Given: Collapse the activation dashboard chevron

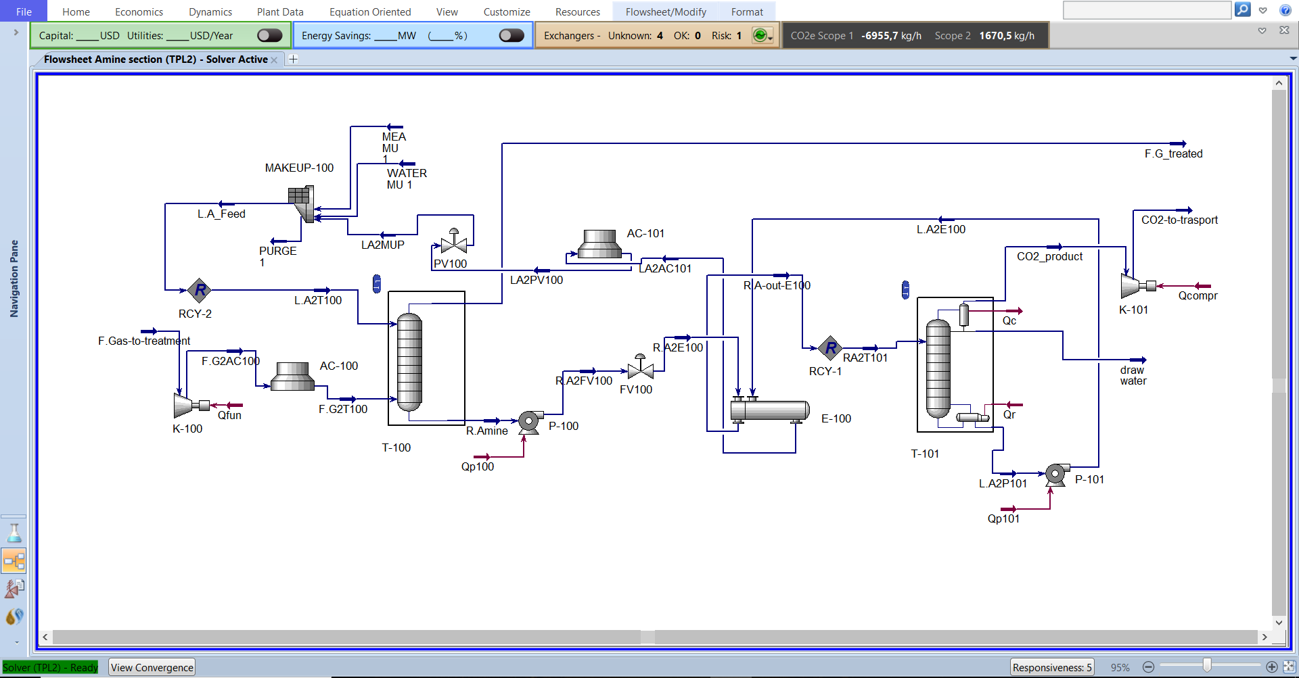Looking at the screenshot, I should pyautogui.click(x=1262, y=30).
